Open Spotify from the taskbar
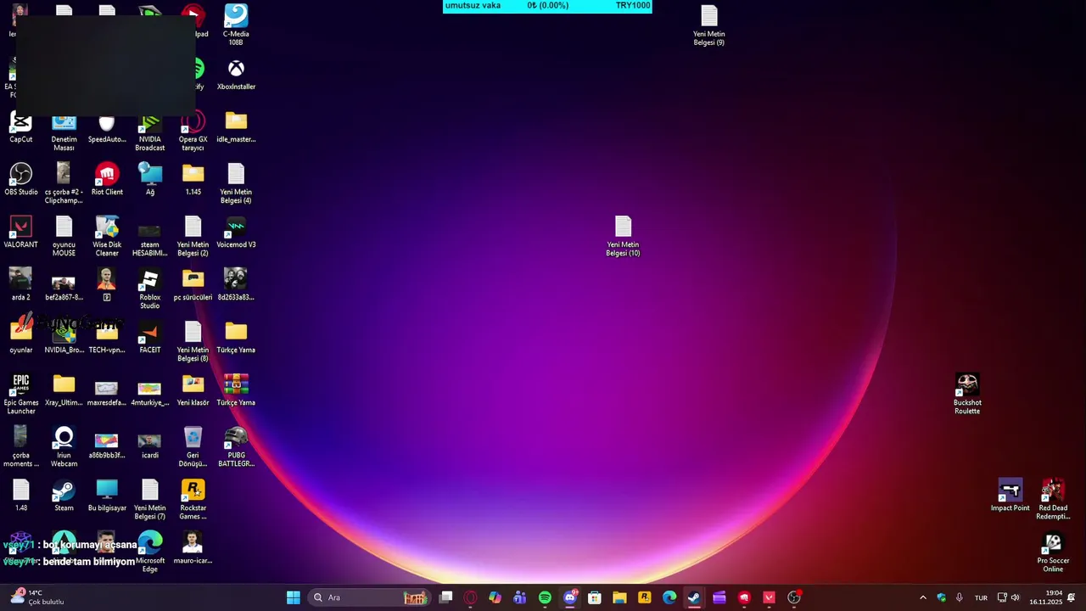 (545, 597)
